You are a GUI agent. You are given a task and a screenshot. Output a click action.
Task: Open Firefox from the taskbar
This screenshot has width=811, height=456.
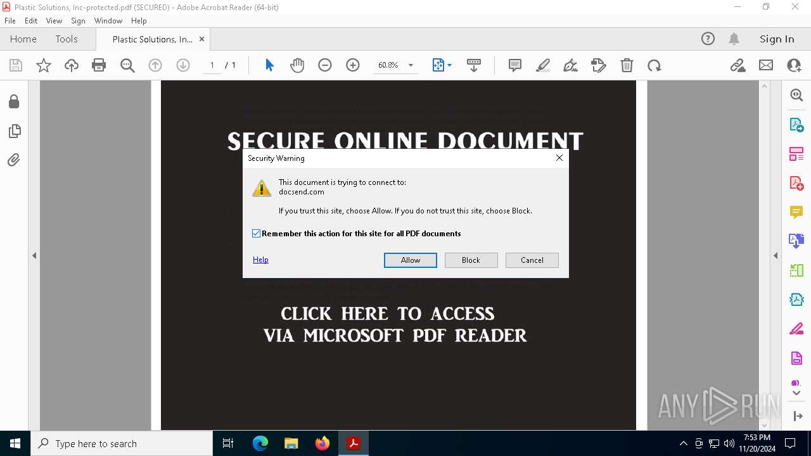[322, 443]
